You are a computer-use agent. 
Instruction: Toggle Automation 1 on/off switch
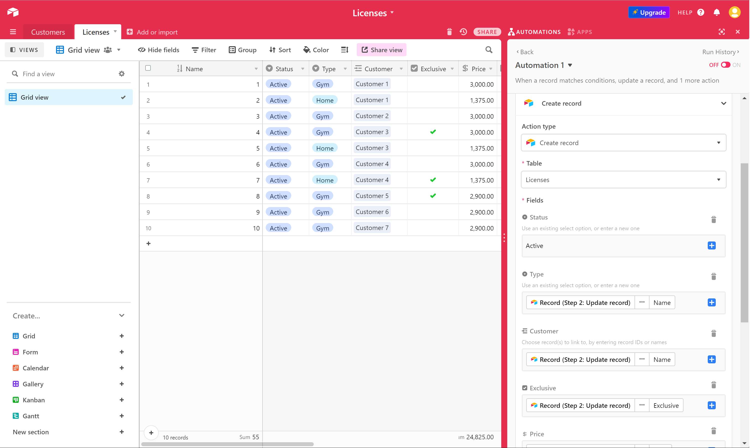(725, 65)
